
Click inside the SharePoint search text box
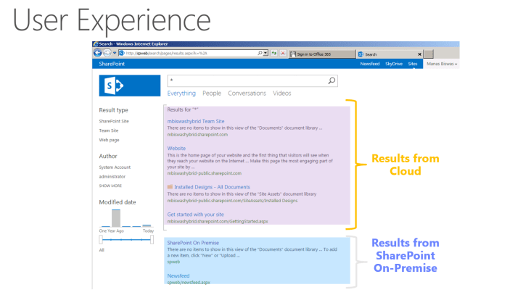click(247, 81)
